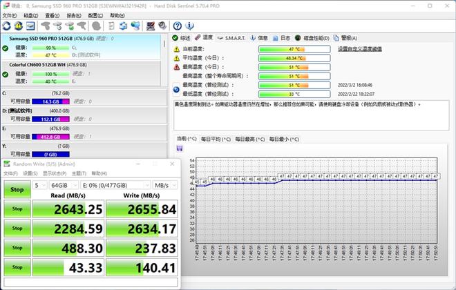Switch to the 警报(A) tab

pos(345,38)
